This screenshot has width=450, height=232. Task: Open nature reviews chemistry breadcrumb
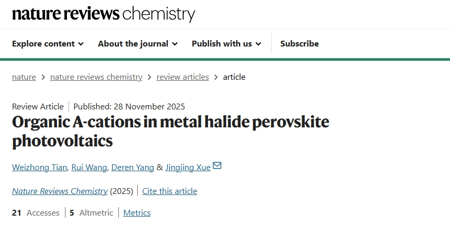click(x=96, y=77)
